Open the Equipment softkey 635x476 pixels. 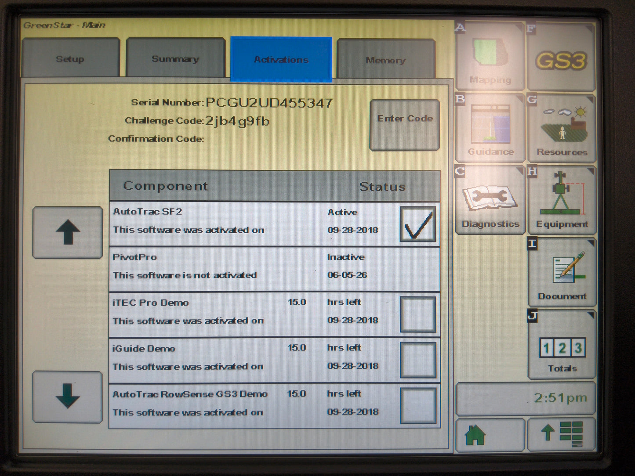tap(562, 201)
